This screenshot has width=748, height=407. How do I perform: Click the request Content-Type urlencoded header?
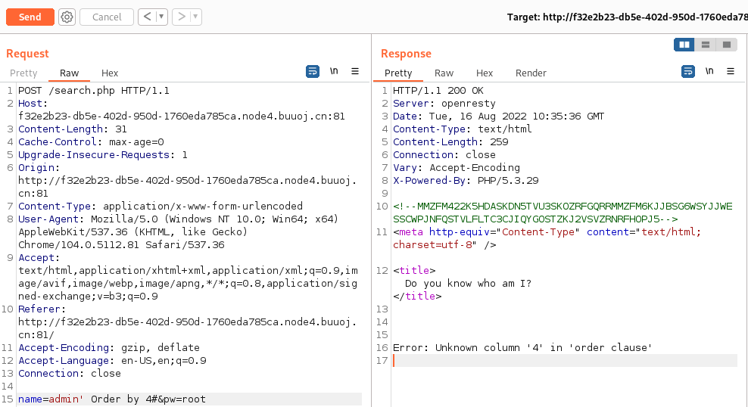tap(161, 207)
